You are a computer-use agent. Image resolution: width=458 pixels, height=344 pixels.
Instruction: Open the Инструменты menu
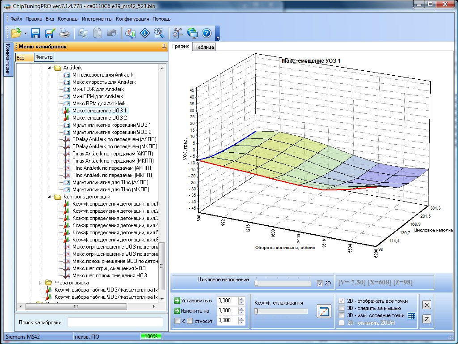tap(97, 19)
